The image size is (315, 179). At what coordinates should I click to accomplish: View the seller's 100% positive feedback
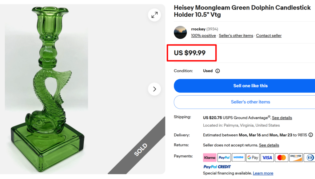click(x=203, y=35)
